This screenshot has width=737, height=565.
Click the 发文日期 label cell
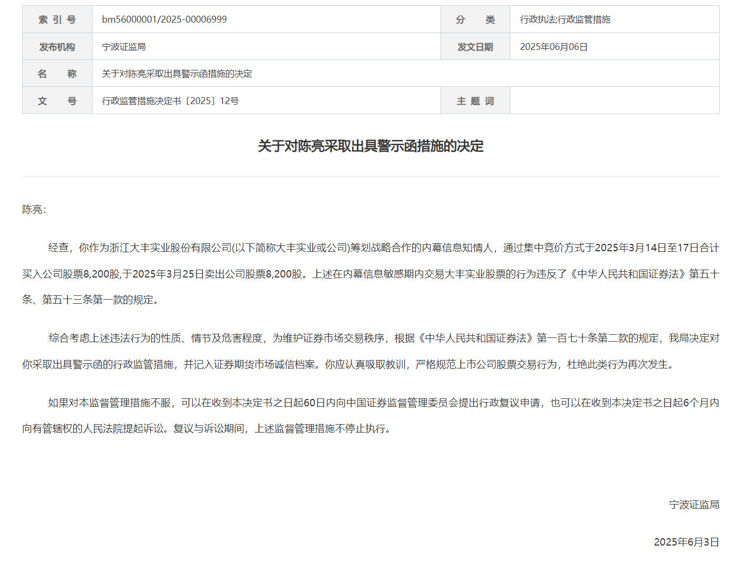(x=475, y=47)
